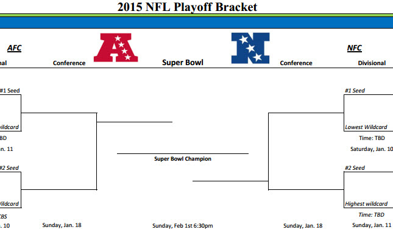Screen dimensions: 393x238
Task: Select the 2015 NFL Playoff Bracket title
Action: pyautogui.click(x=187, y=7)
